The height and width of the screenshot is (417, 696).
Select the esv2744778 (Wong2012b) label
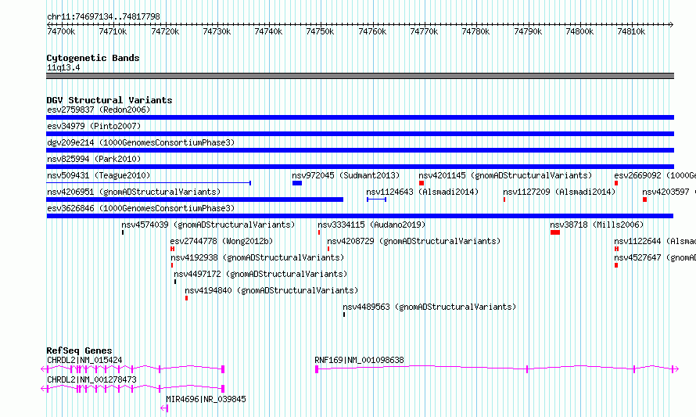click(x=221, y=241)
